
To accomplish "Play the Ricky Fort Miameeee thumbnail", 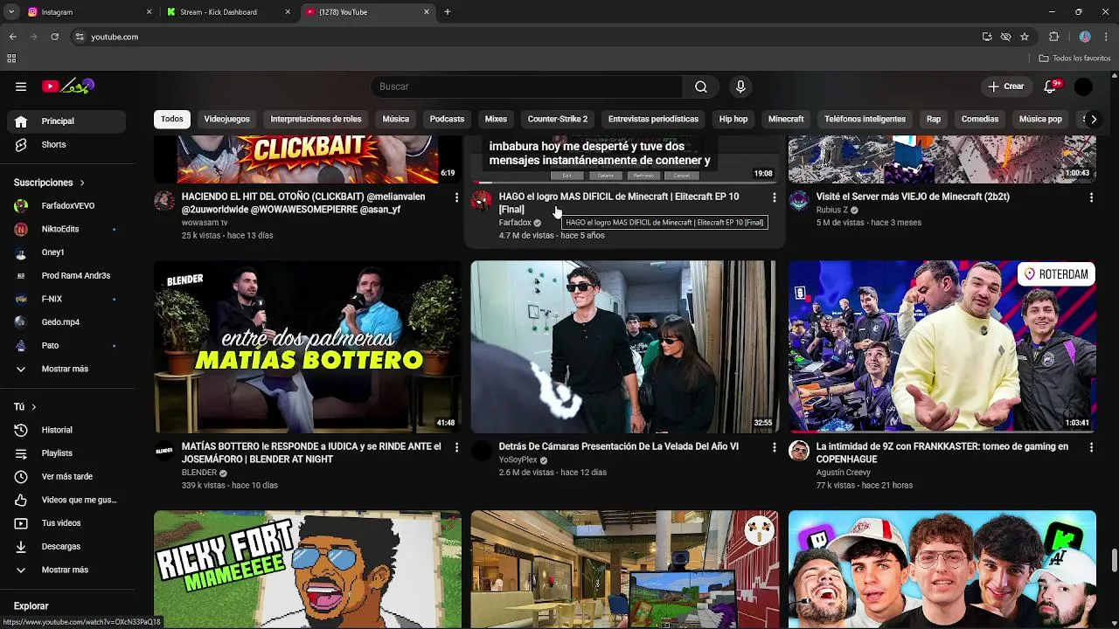I will click(x=308, y=570).
